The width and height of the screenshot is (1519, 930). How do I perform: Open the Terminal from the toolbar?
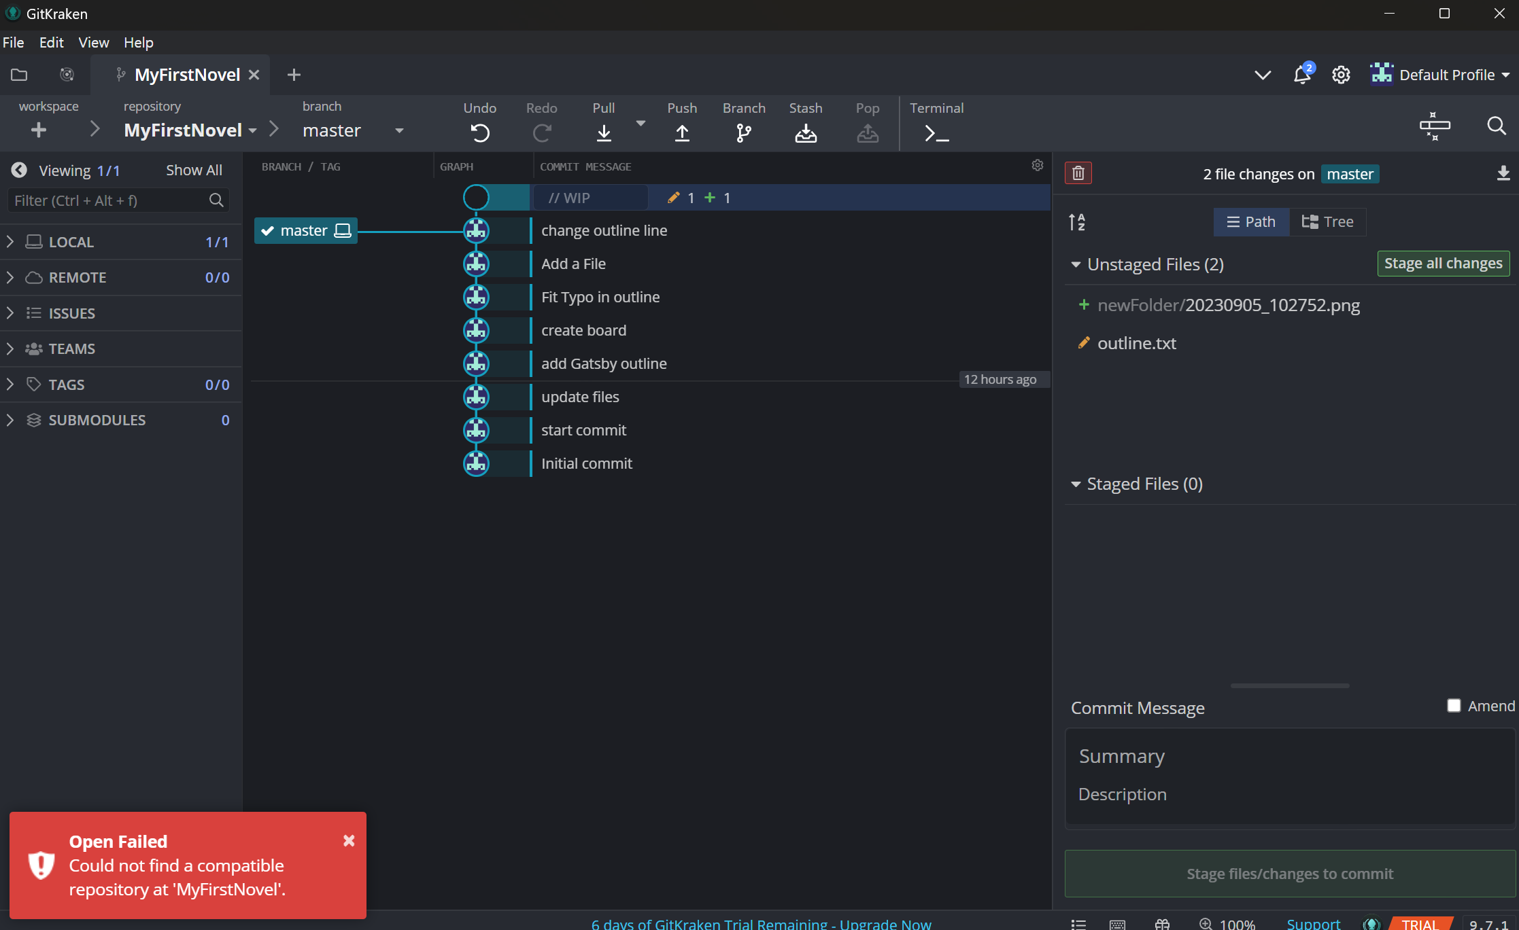coord(936,134)
